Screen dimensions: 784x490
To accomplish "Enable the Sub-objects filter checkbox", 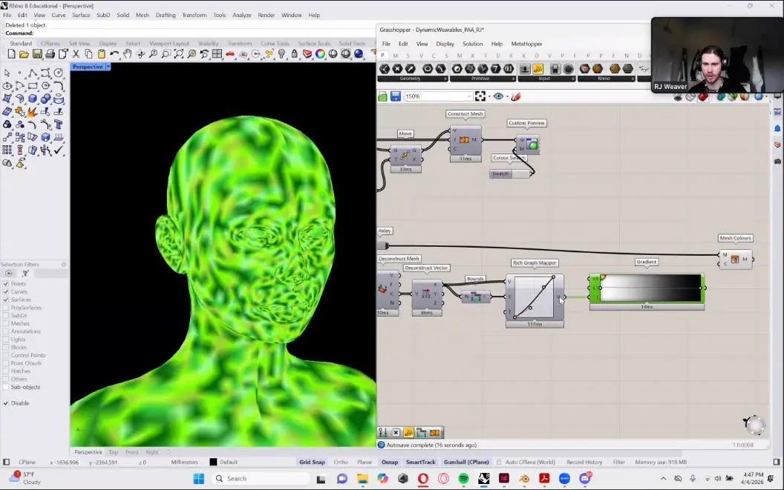I will [6, 387].
